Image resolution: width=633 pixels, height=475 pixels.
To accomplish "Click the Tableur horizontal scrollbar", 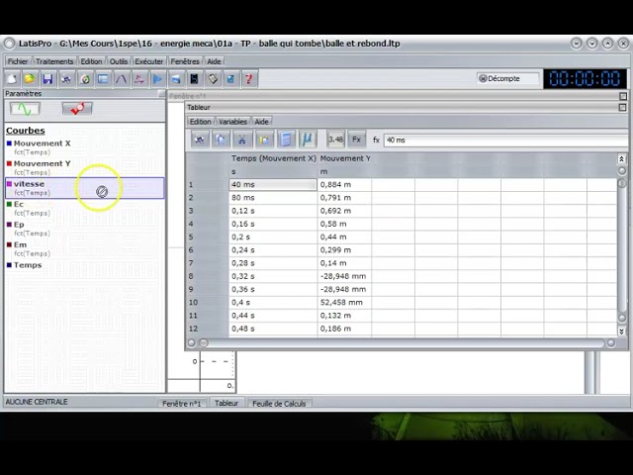I will click(x=404, y=343).
